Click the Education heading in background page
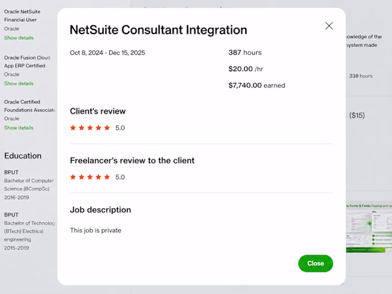The height and width of the screenshot is (294, 392). pyautogui.click(x=23, y=156)
